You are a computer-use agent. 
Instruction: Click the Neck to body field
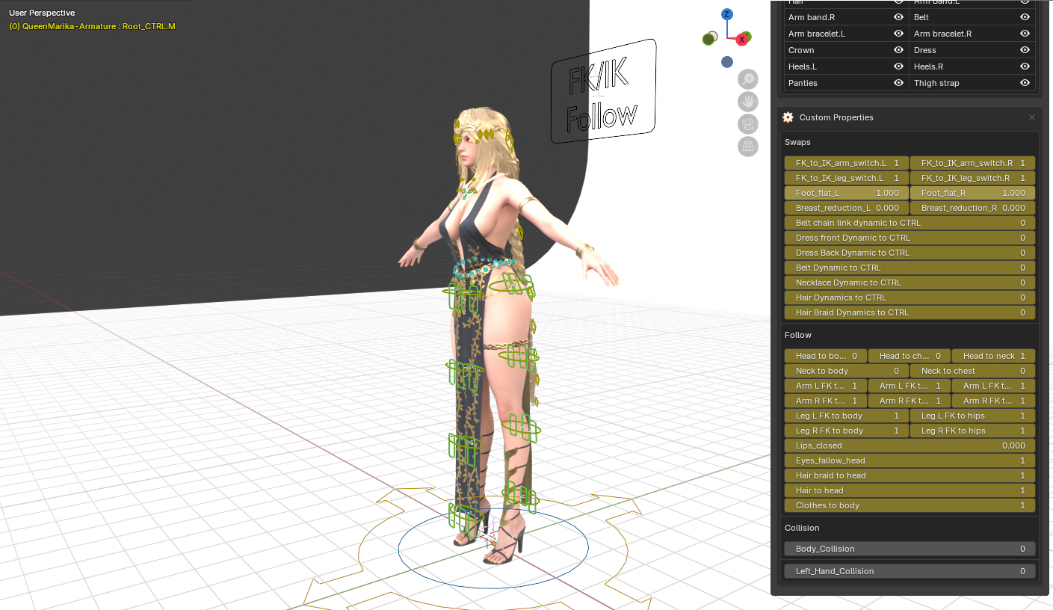(847, 371)
